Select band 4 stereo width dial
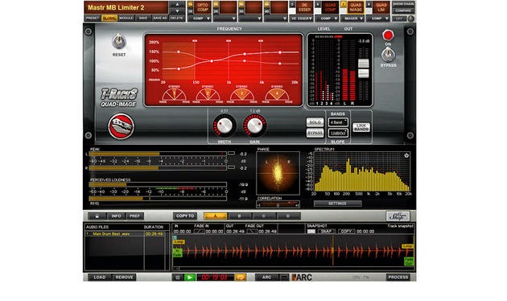507x301 pixels. tap(277, 94)
